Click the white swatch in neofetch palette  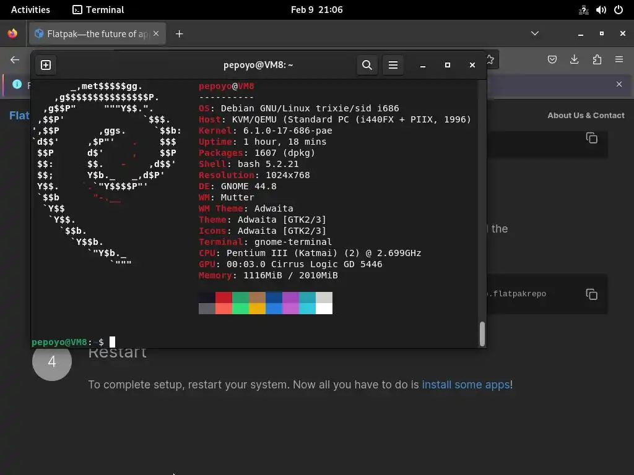324,309
